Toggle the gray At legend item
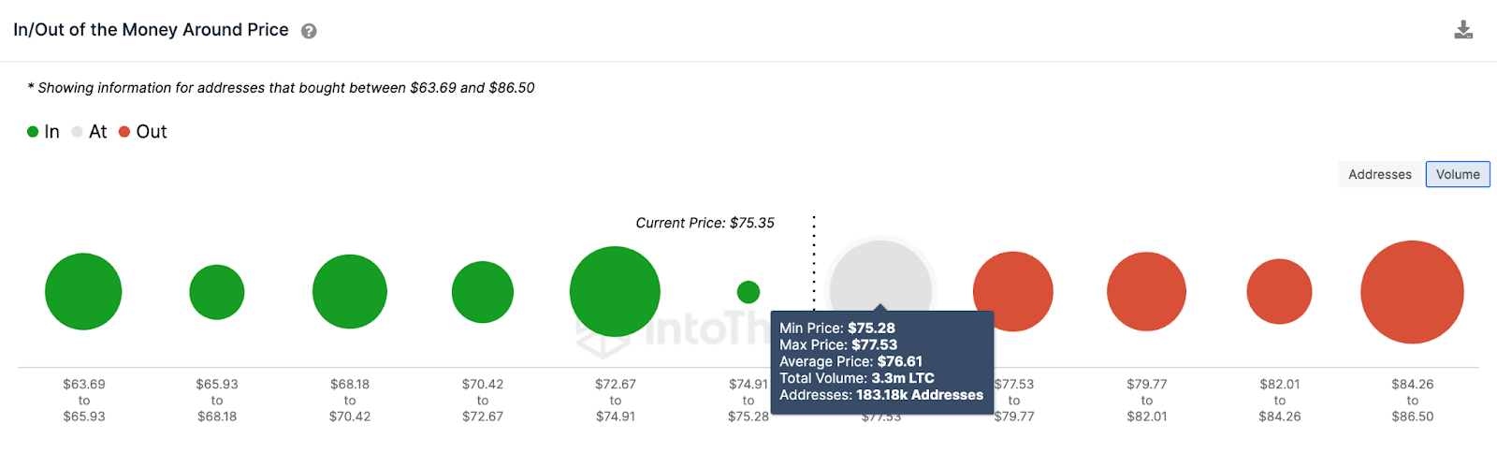Screen dimensions: 1497x453 pos(89,132)
